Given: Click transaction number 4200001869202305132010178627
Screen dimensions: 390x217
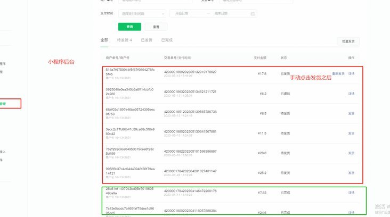Looking at the screenshot, I should (x=190, y=72).
